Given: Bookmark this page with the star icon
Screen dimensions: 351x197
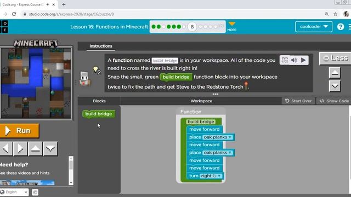Looking at the screenshot, I should tap(335, 14).
